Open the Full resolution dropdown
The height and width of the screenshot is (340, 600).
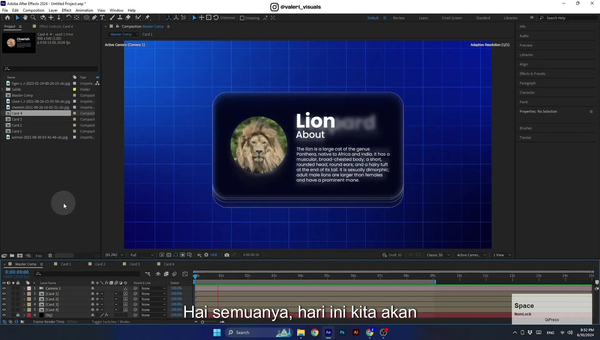pyautogui.click(x=142, y=255)
